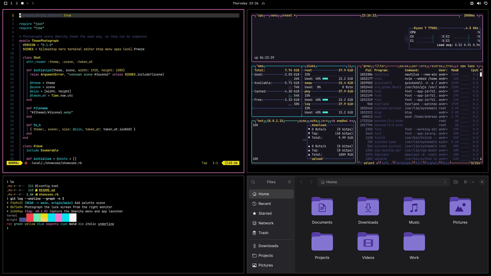Image resolution: width=491 pixels, height=276 pixels.
Task: Go back in Files navigation
Action: (x=301, y=182)
